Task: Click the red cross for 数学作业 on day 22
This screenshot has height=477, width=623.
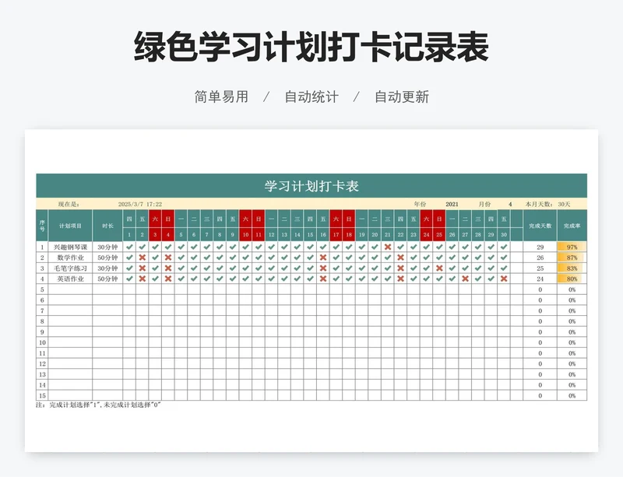Action: (x=400, y=258)
